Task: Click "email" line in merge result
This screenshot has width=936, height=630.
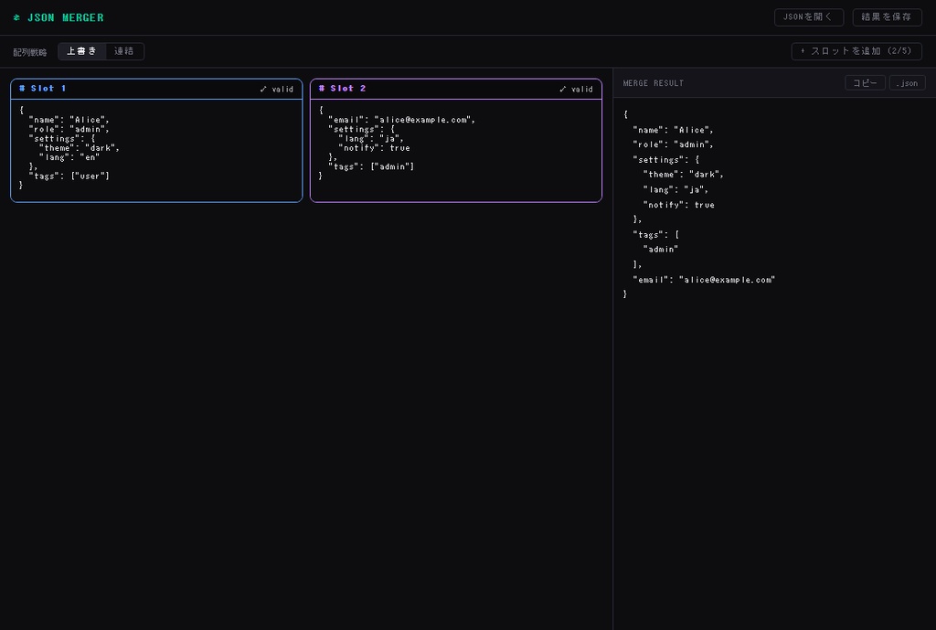Action: 704,280
